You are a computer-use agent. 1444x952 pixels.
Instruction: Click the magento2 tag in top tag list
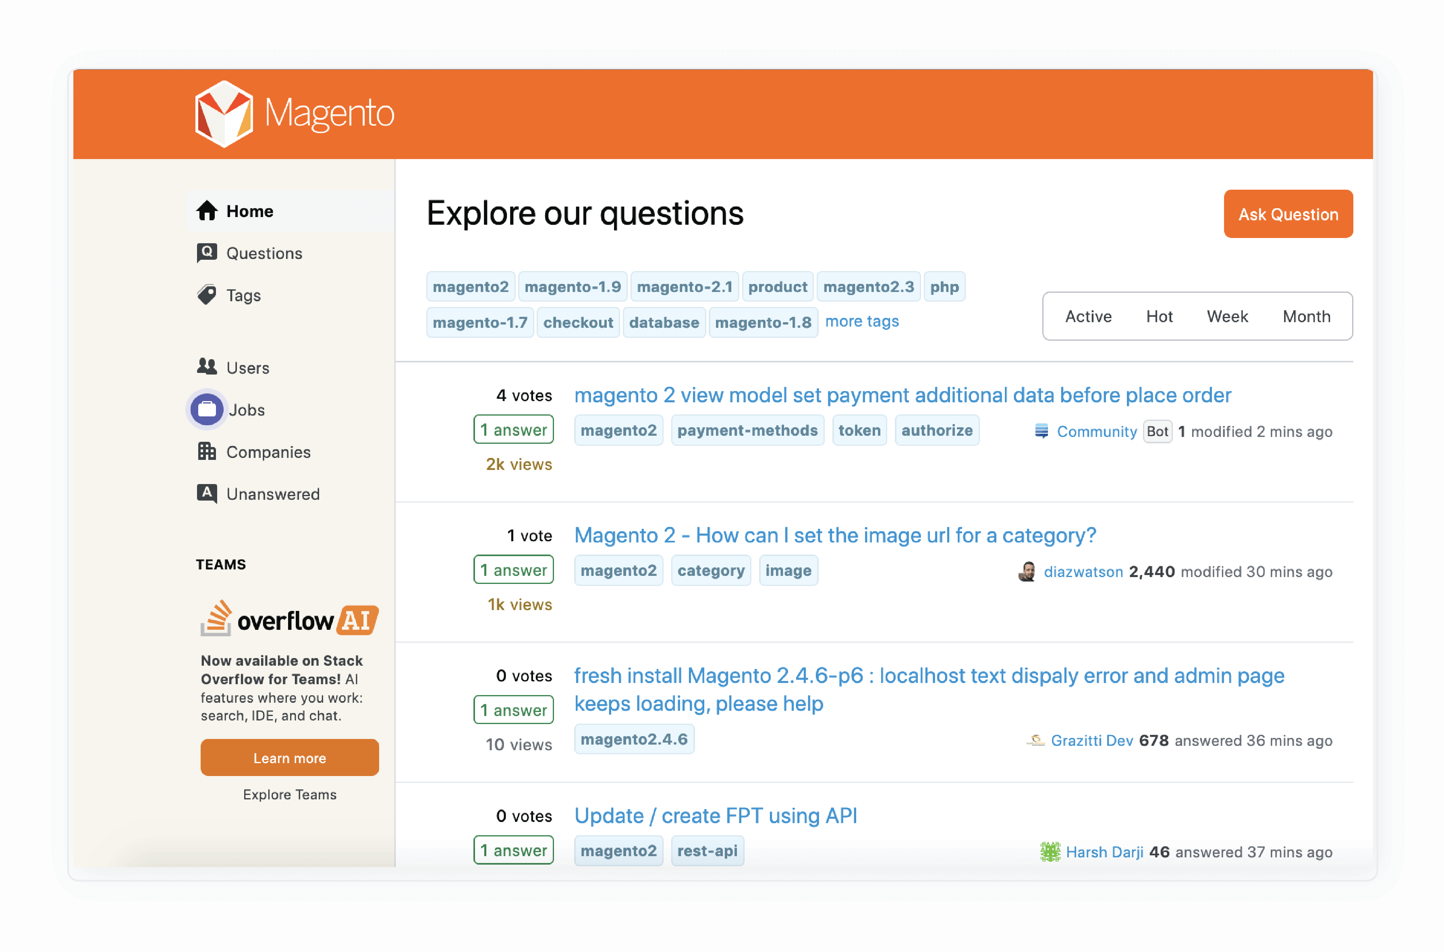tap(470, 287)
